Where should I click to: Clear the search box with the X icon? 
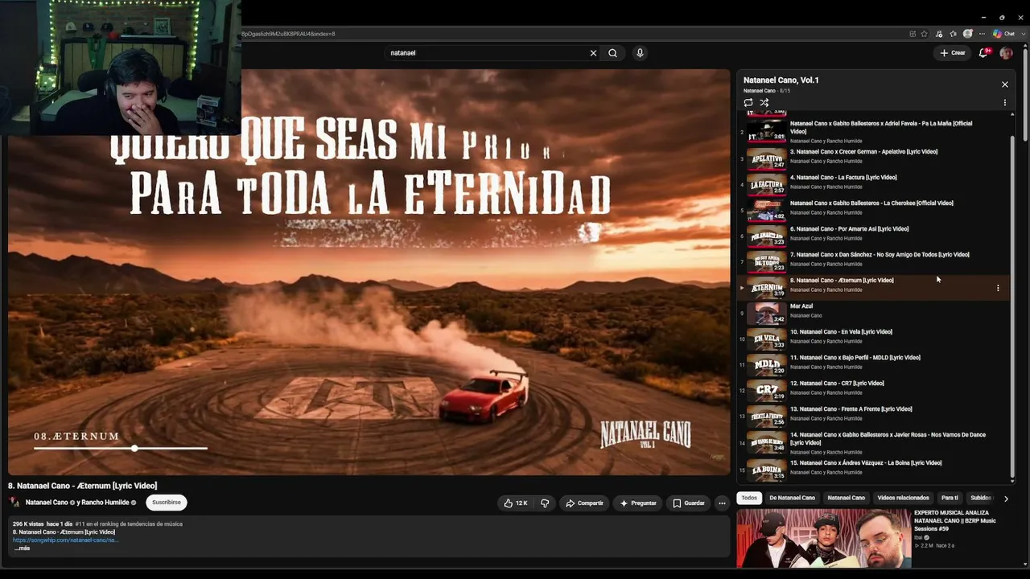point(593,53)
